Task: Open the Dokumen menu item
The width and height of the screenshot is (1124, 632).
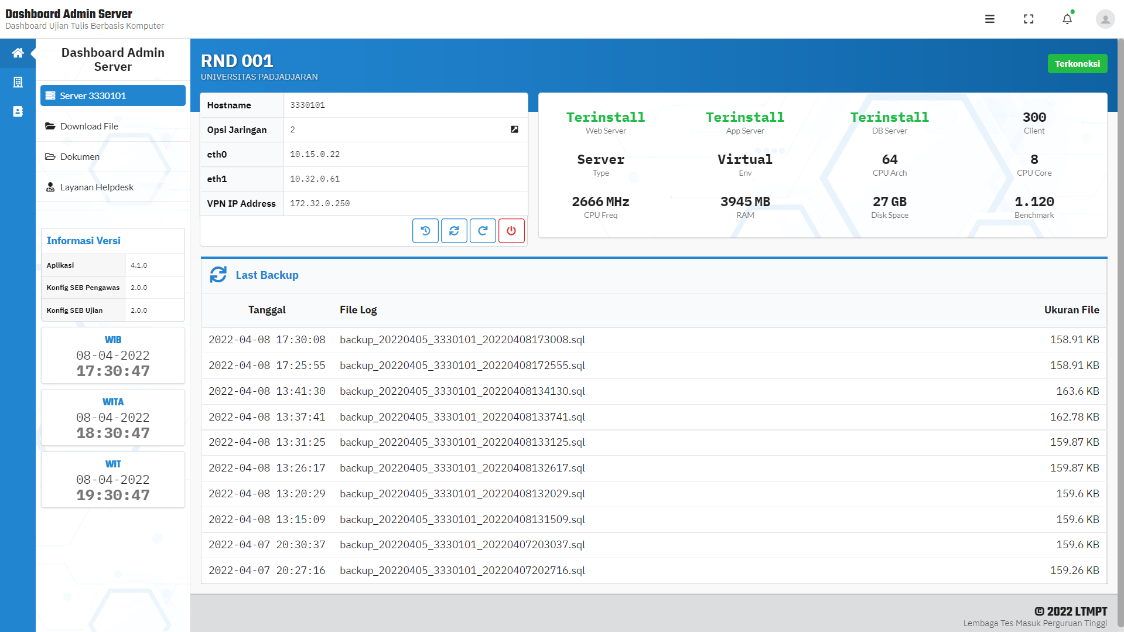Action: point(113,157)
